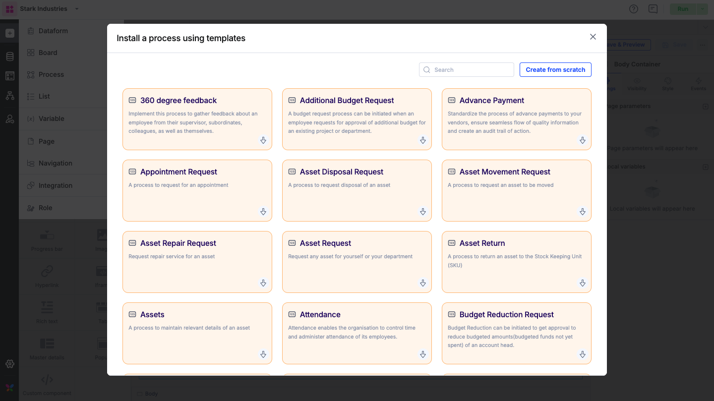Select the Asset Return template card
Viewport: 714px width, 401px height.
tap(516, 262)
